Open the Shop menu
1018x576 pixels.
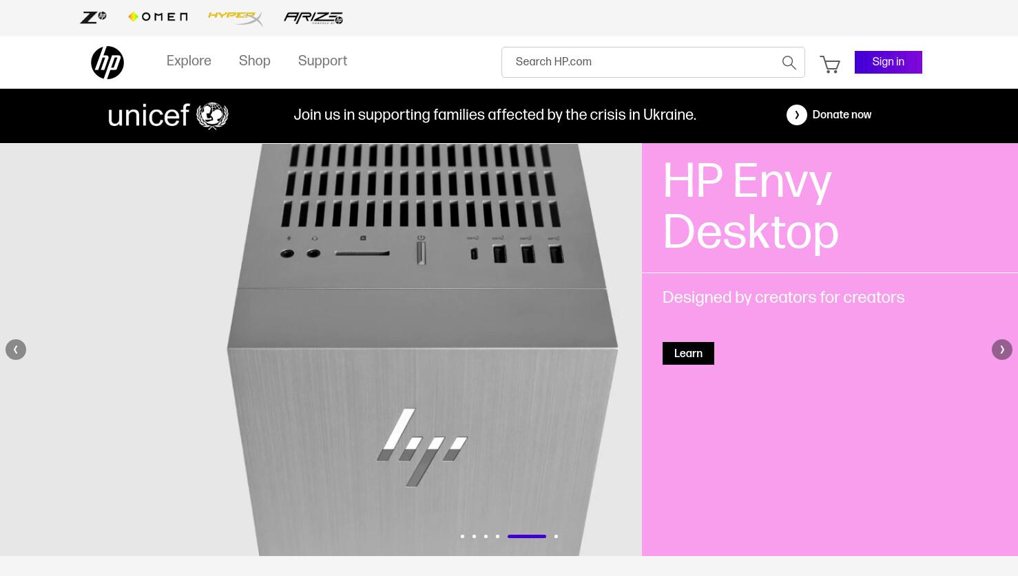coord(255,61)
